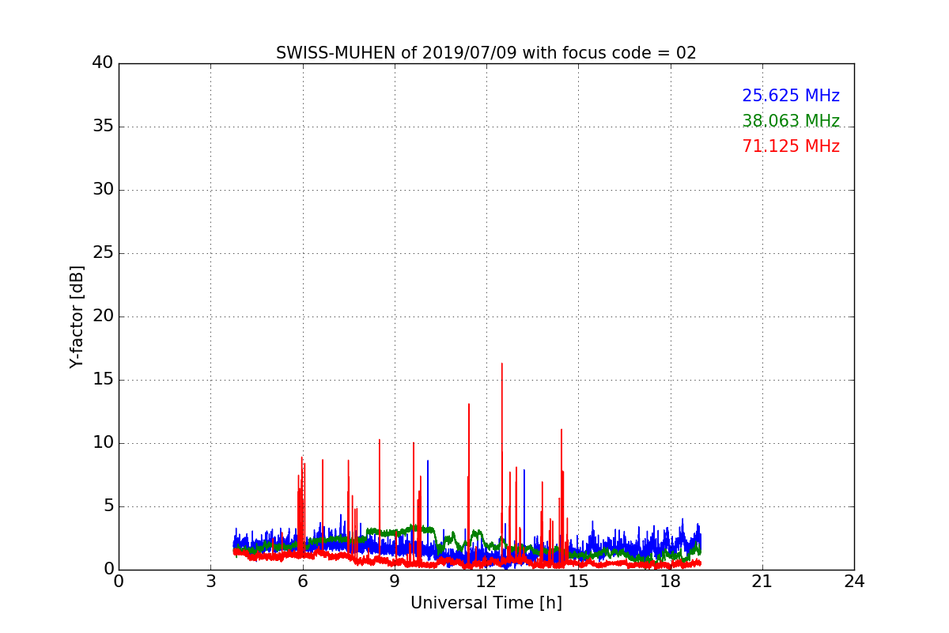Click the plot title SWISS-MUHEN of 2019/07/09

486,53
